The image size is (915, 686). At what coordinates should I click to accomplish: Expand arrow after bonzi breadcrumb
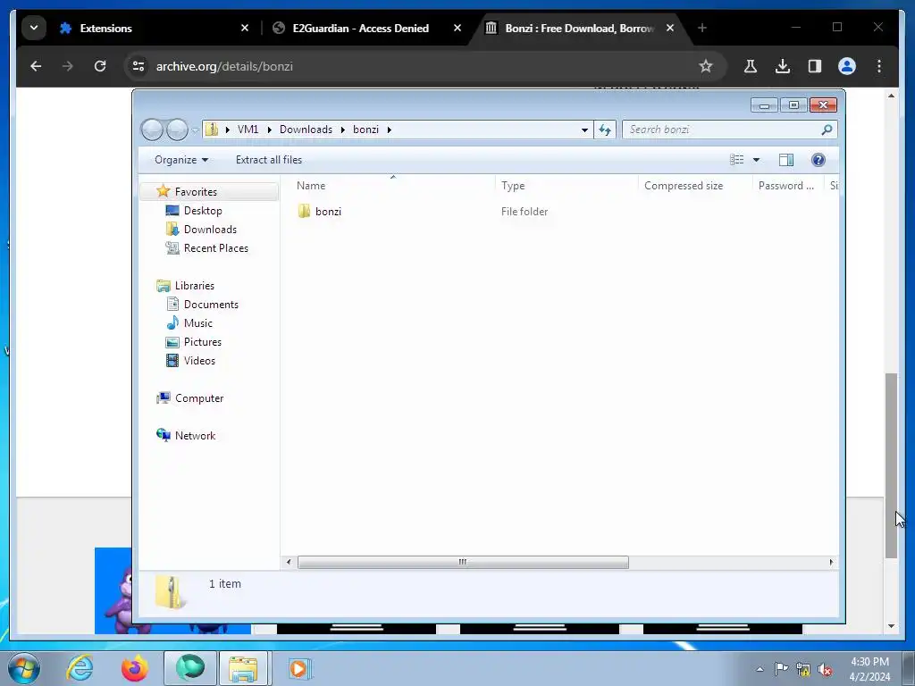point(390,130)
